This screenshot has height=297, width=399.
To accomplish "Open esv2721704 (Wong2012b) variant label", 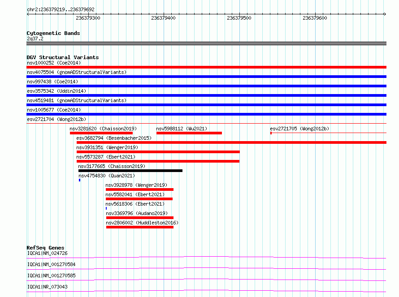I will [x=56, y=119].
